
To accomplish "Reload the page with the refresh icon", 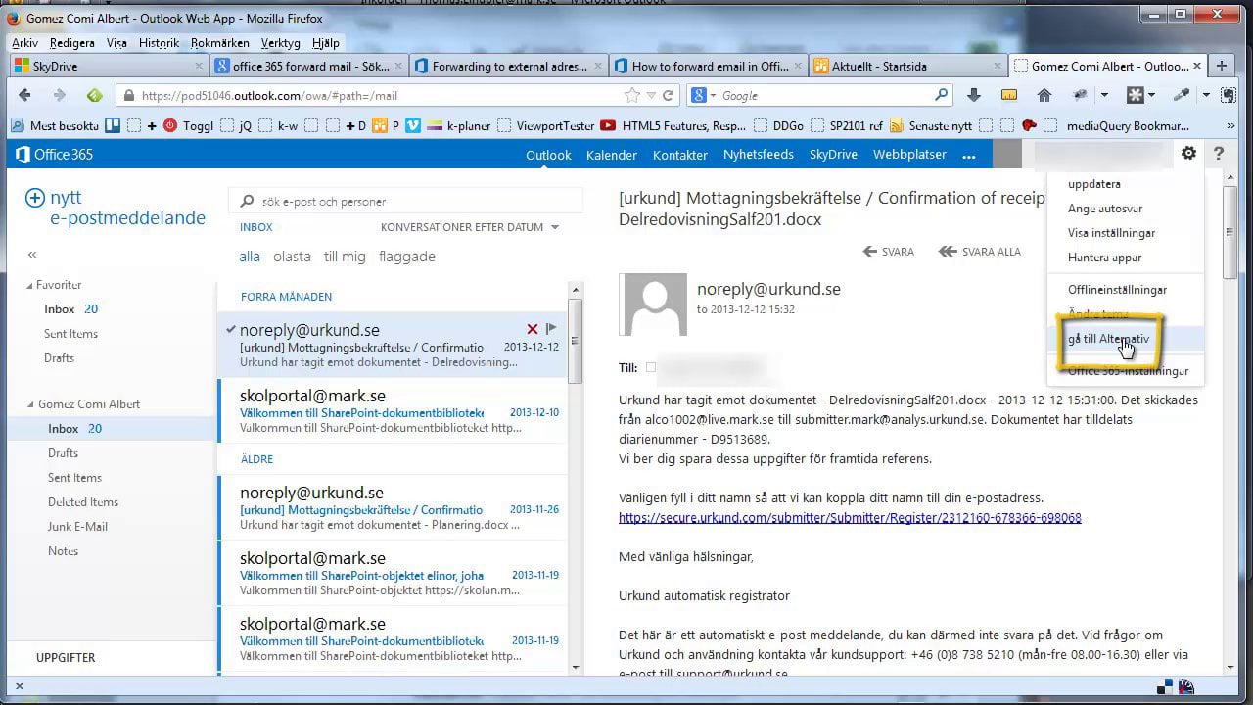I will (669, 95).
